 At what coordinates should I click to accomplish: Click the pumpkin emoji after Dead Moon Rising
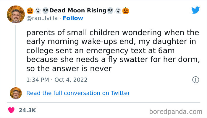pos(126,11)
